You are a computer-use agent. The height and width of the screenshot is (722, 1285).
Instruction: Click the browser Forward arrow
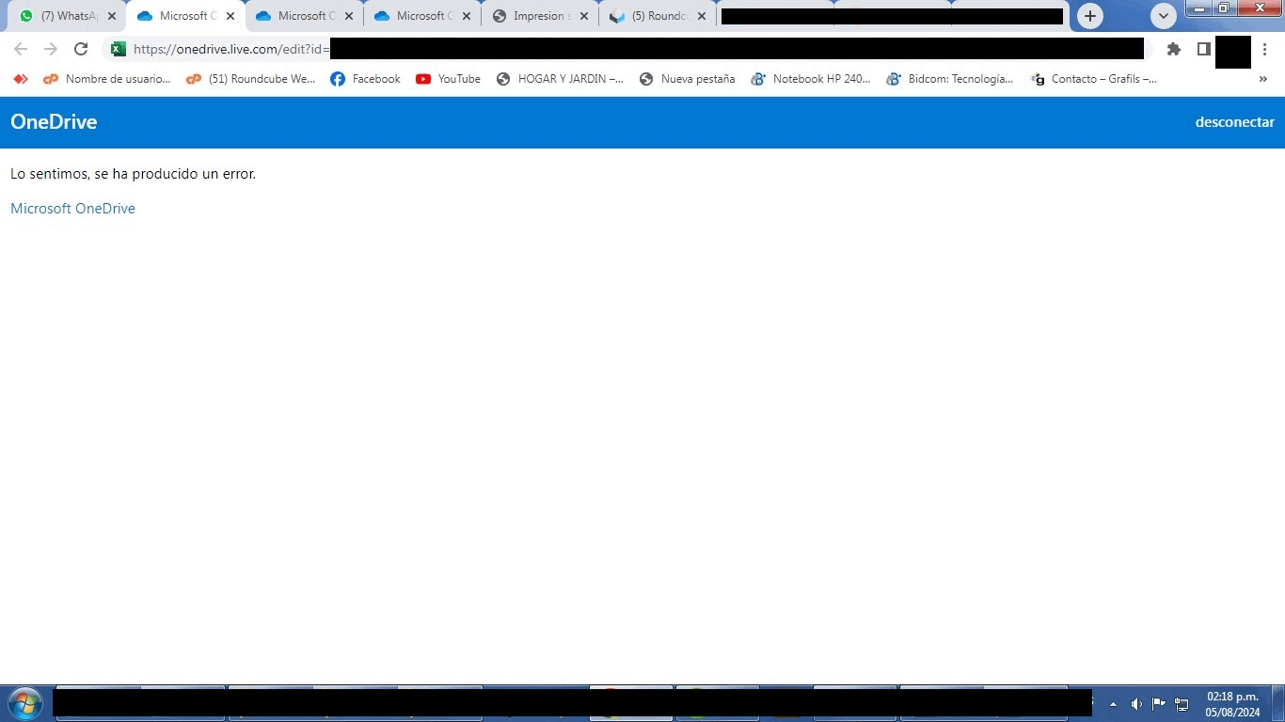[x=51, y=49]
